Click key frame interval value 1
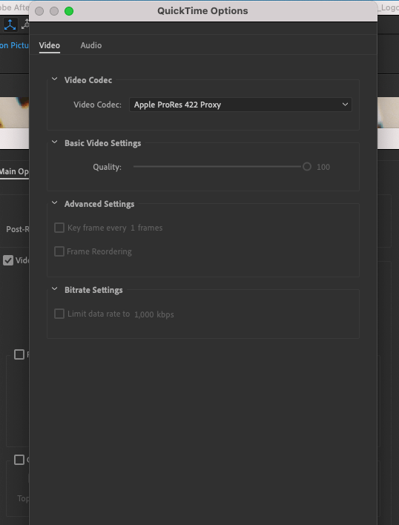This screenshot has height=525, width=399. click(133, 228)
